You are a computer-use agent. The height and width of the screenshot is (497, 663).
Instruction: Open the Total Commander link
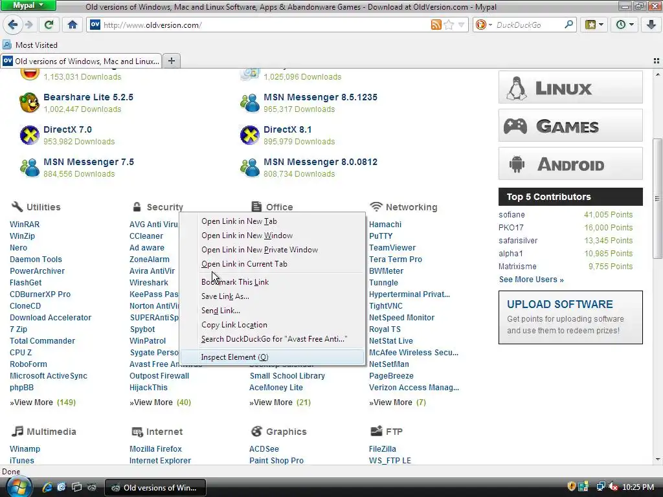pyautogui.click(x=42, y=340)
